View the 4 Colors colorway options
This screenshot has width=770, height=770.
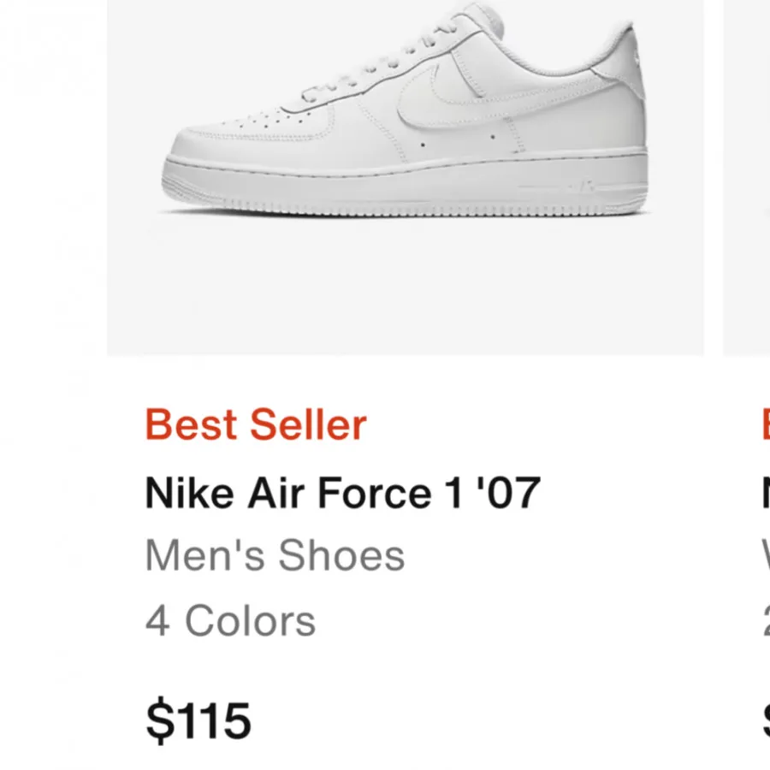[231, 619]
